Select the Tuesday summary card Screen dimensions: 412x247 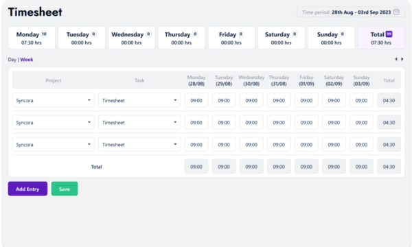pyautogui.click(x=82, y=38)
